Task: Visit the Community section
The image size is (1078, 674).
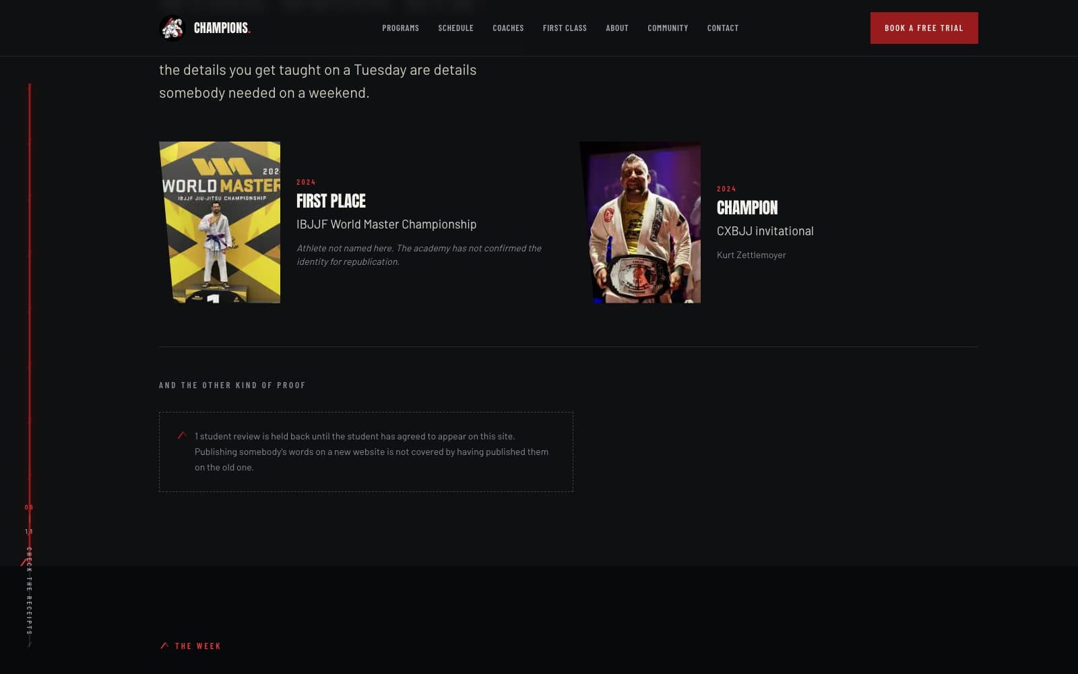Action: click(668, 28)
